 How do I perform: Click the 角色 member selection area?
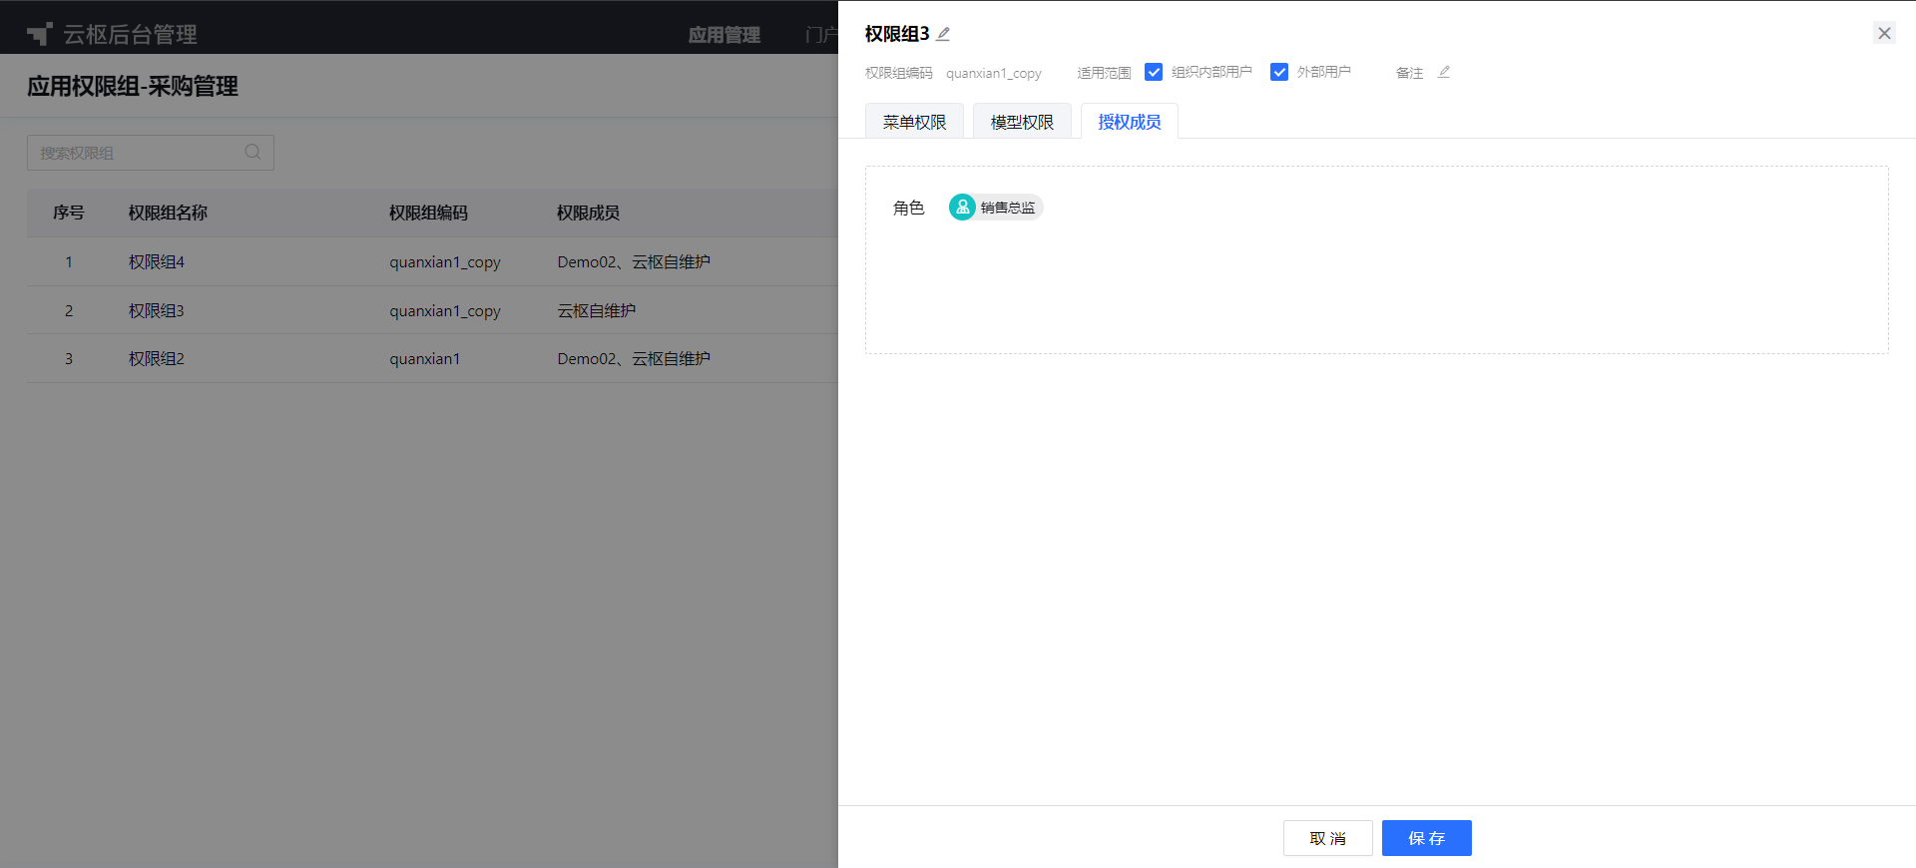coord(1377,259)
